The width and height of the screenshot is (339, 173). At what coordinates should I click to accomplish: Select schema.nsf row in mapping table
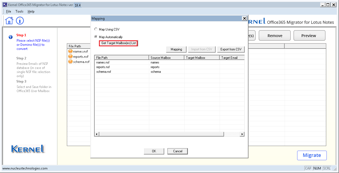[170, 72]
